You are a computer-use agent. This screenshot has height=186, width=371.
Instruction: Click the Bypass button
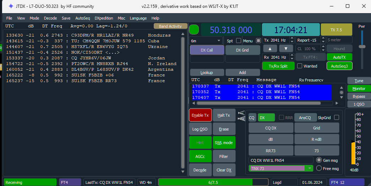[x=359, y=96]
